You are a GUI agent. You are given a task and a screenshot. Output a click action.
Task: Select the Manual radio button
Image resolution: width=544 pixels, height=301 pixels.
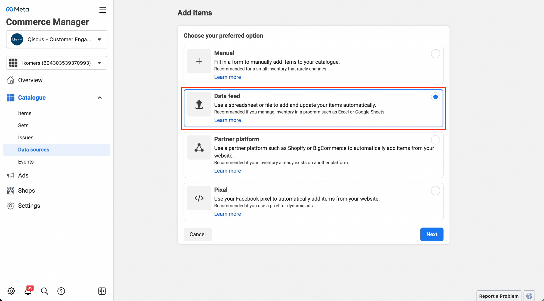point(435,54)
